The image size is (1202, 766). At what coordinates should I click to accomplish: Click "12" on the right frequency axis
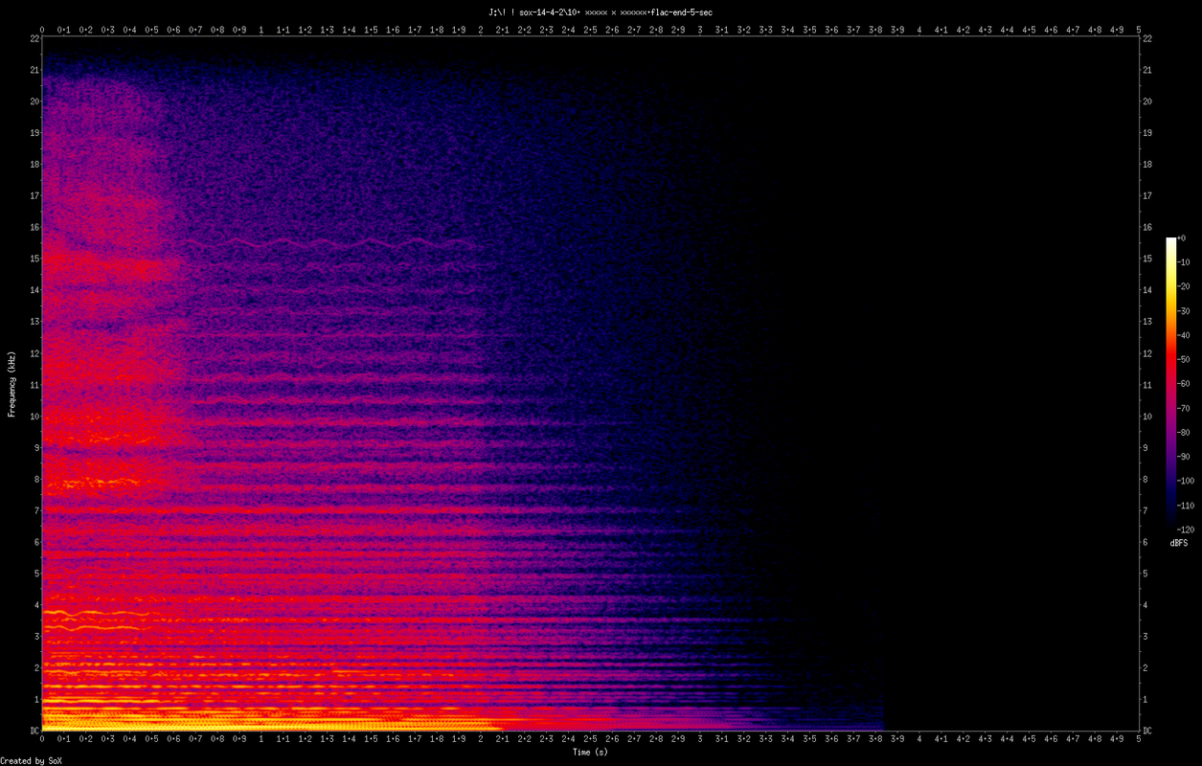tap(1148, 352)
